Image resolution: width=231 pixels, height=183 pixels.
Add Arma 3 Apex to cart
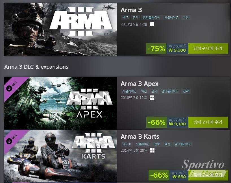(x=208, y=122)
